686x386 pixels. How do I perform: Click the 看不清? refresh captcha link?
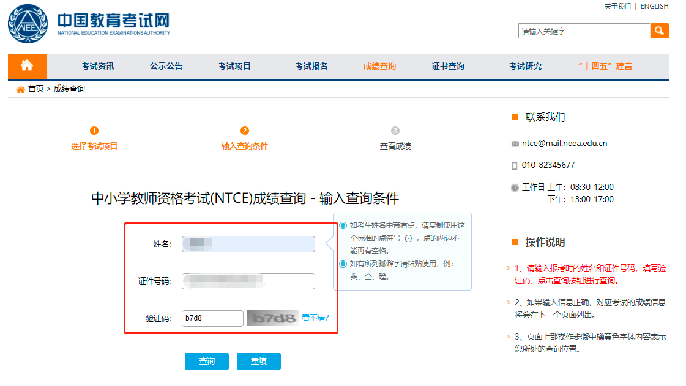[315, 318]
